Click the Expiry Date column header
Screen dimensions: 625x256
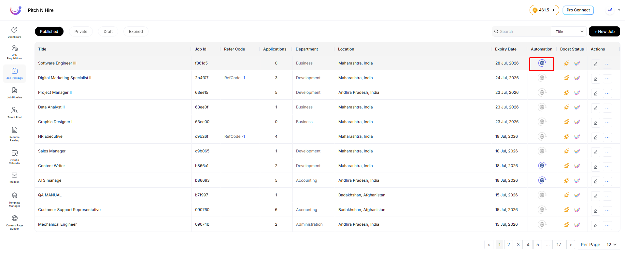(x=505, y=49)
